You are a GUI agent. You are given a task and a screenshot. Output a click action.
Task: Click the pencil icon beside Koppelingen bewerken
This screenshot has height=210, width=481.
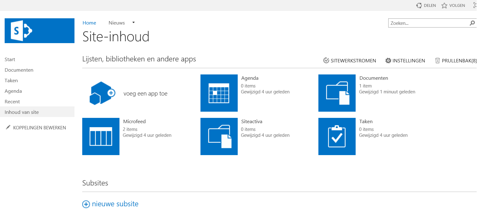click(x=8, y=127)
